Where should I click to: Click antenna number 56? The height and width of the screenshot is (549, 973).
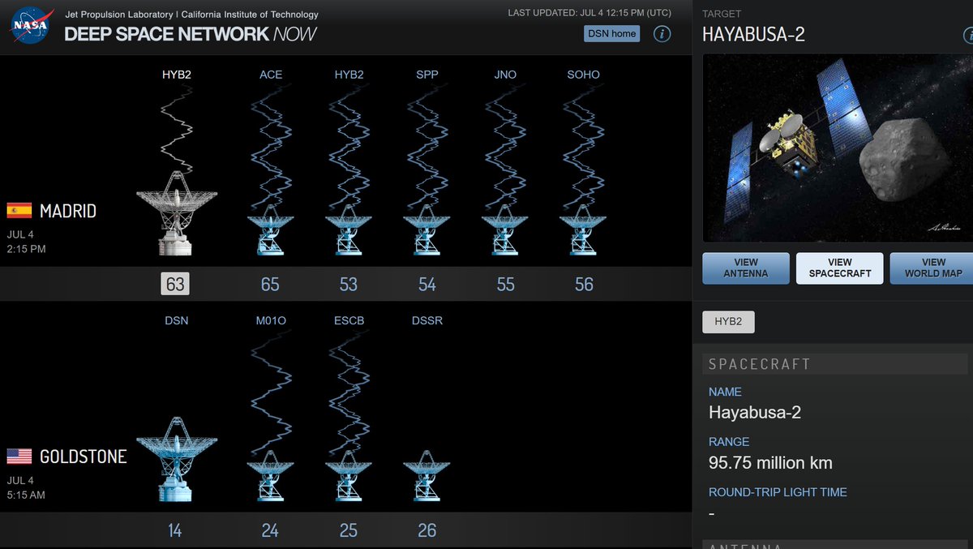pos(584,285)
